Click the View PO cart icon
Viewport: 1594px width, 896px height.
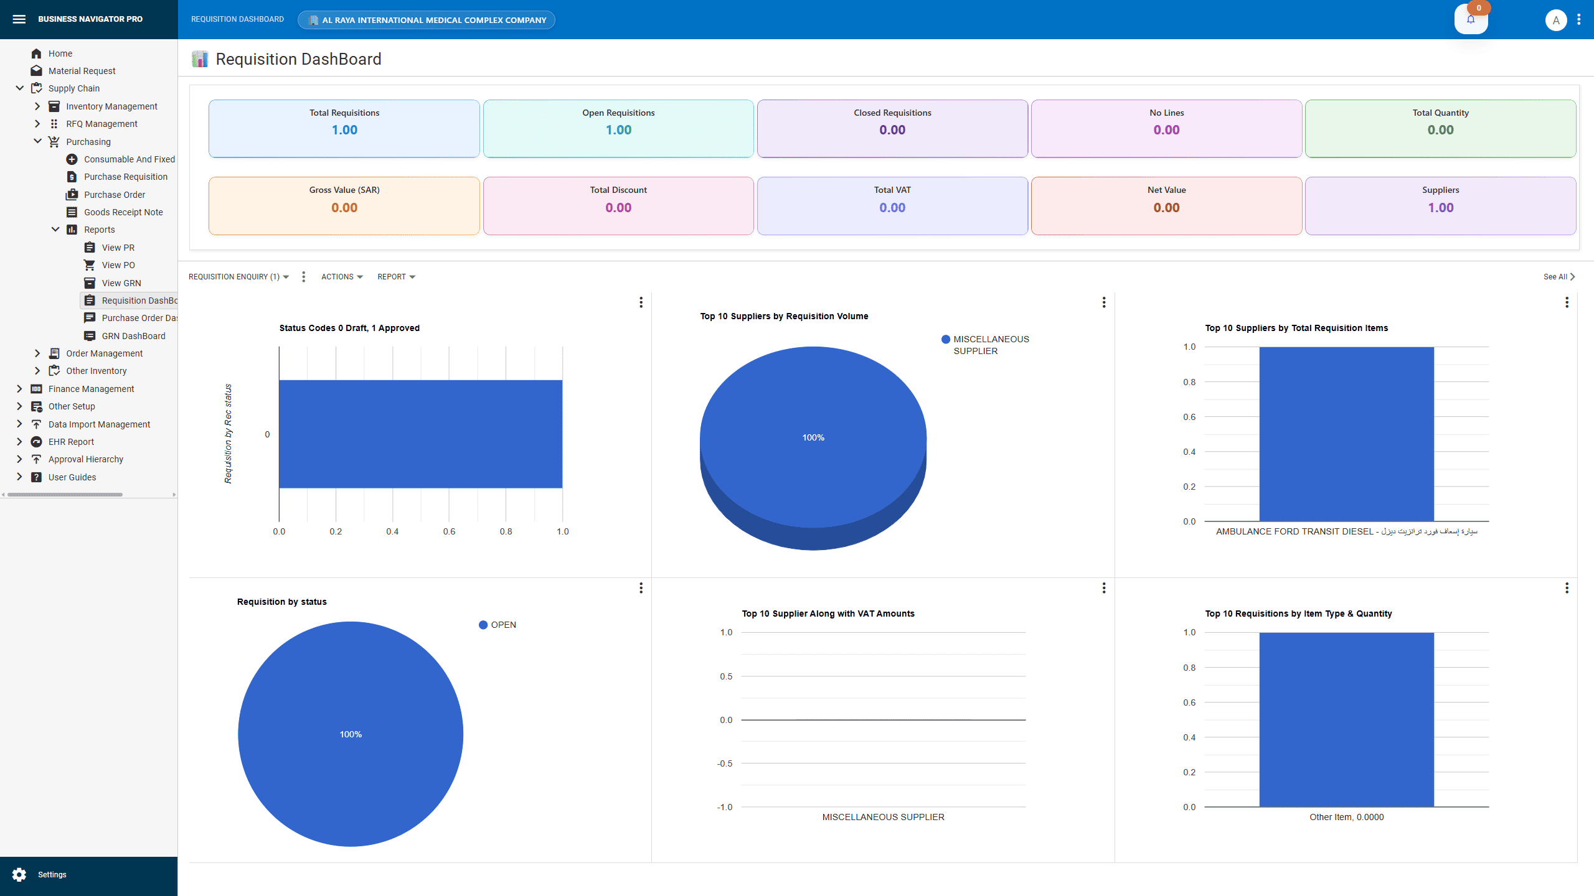pyautogui.click(x=90, y=265)
